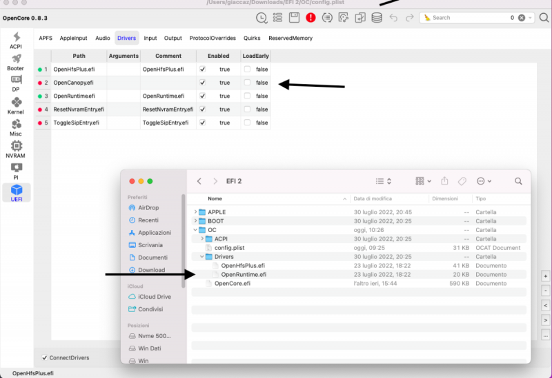This screenshot has width=552, height=378.
Task: Switch to the AppleInput tab
Action: click(73, 38)
